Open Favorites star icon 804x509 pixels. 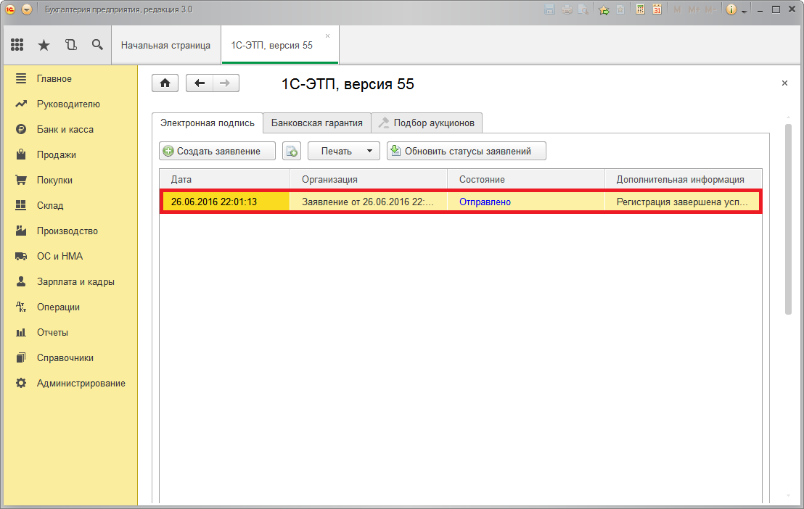coord(44,45)
